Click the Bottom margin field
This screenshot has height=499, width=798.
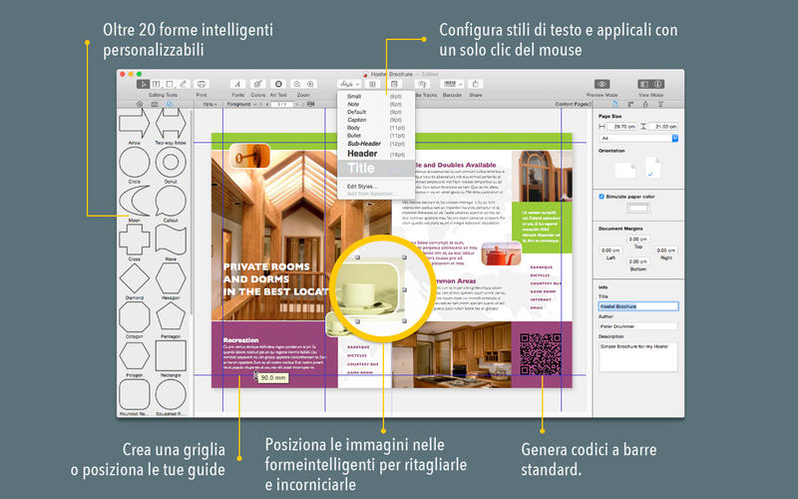pos(638,261)
